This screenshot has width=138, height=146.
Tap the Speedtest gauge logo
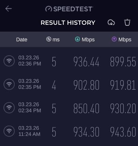click(49, 9)
